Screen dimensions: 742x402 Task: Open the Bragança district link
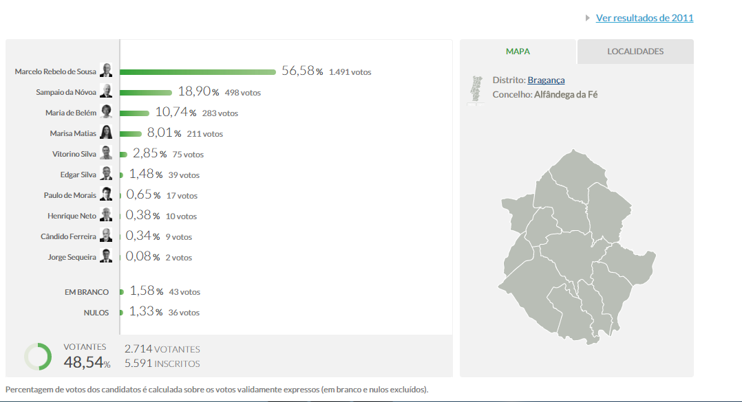(546, 80)
